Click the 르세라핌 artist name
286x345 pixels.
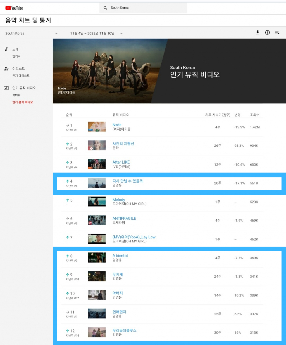118,223
